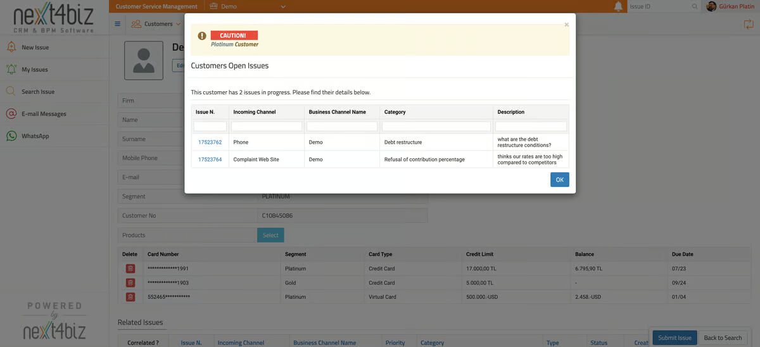This screenshot has width=760, height=347.
Task: Open Customer Service Management module
Action: pos(156,6)
